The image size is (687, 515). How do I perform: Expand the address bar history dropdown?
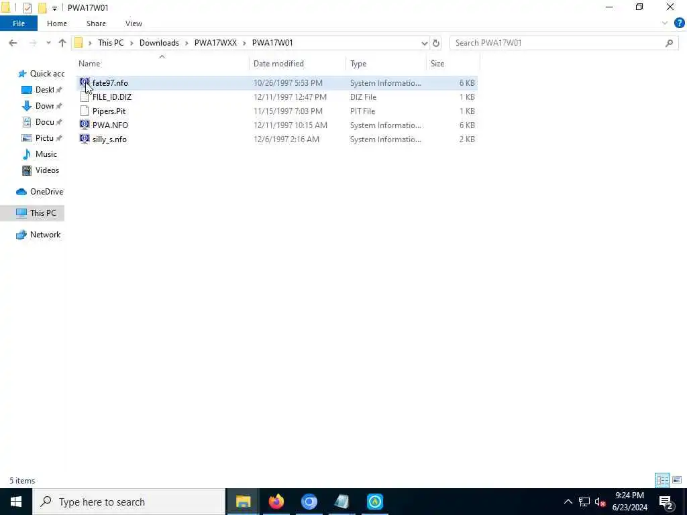click(x=424, y=43)
